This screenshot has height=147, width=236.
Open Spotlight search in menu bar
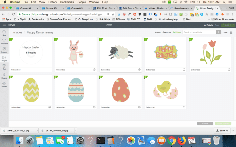224,2
